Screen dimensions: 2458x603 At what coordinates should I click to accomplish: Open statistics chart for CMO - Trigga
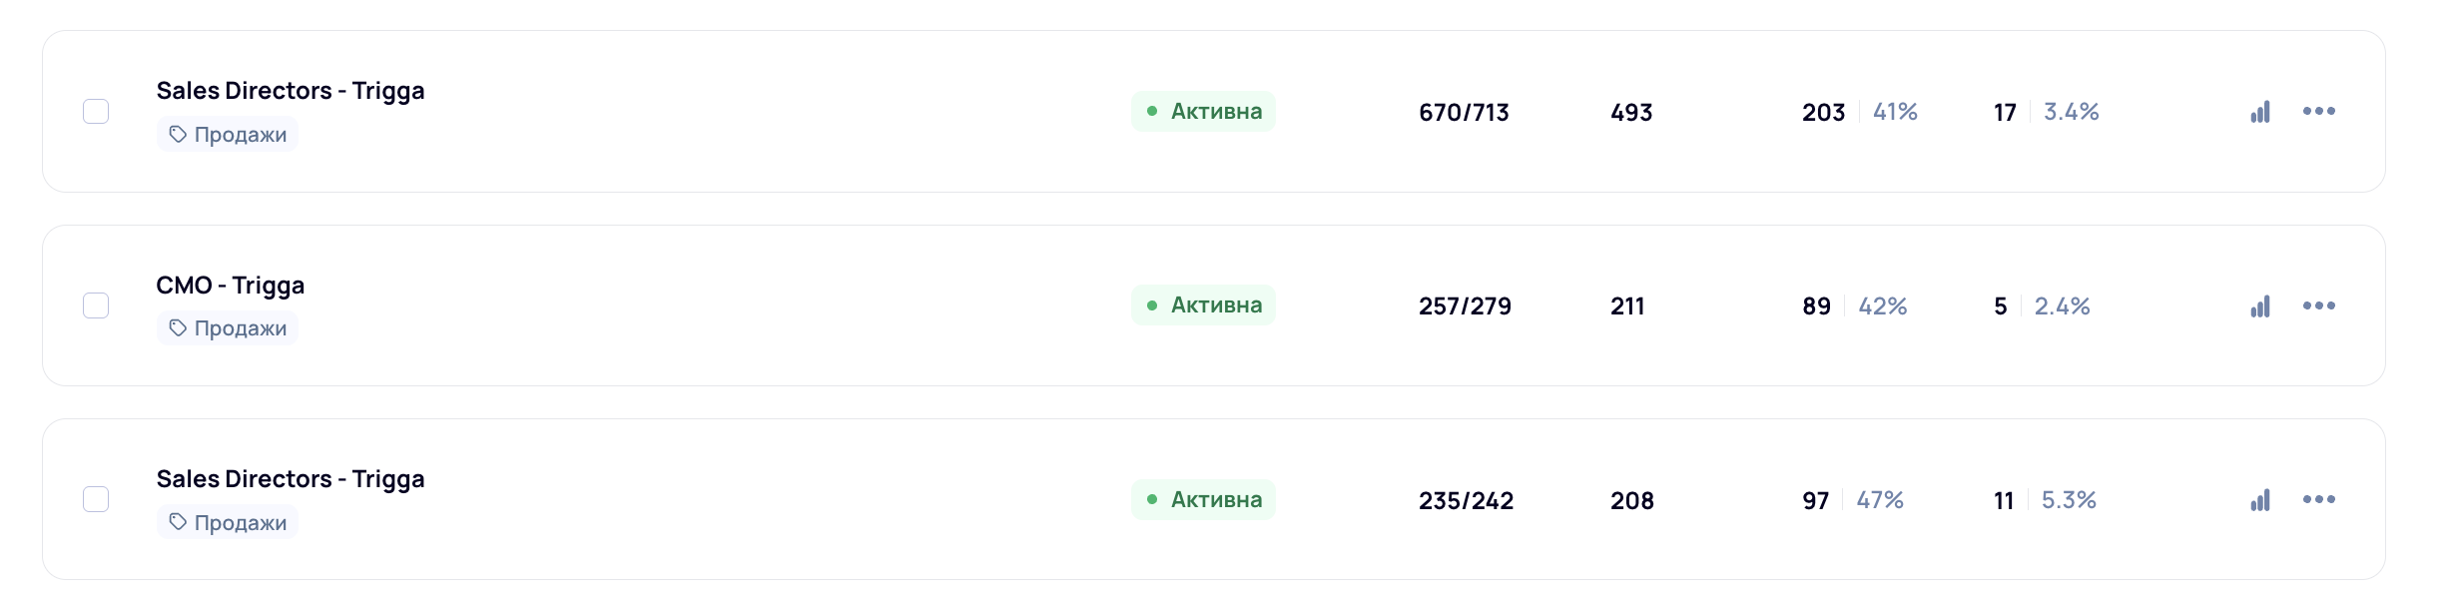click(x=2260, y=306)
